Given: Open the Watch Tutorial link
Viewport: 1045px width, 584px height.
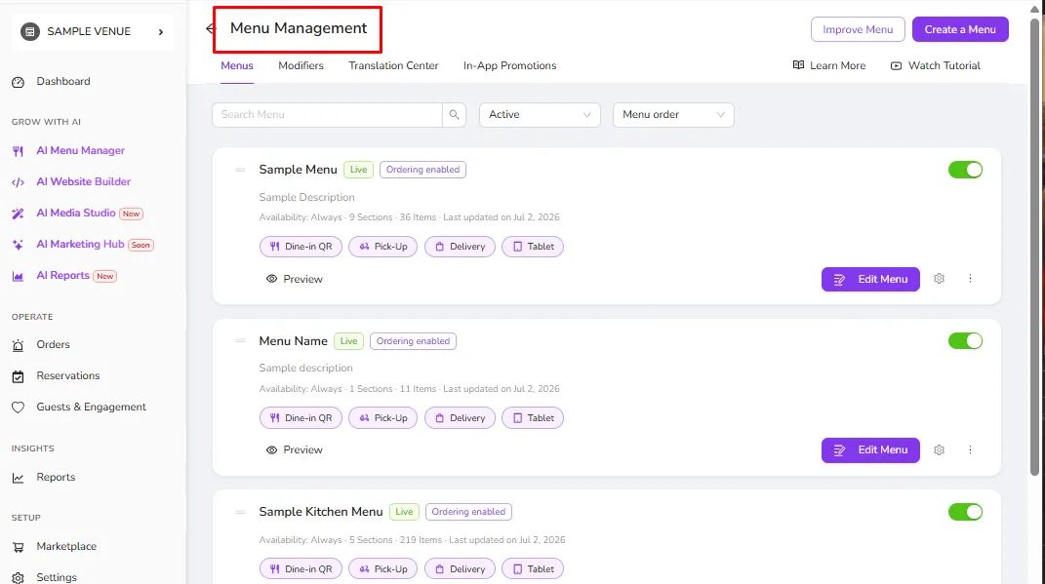Looking at the screenshot, I should [935, 65].
